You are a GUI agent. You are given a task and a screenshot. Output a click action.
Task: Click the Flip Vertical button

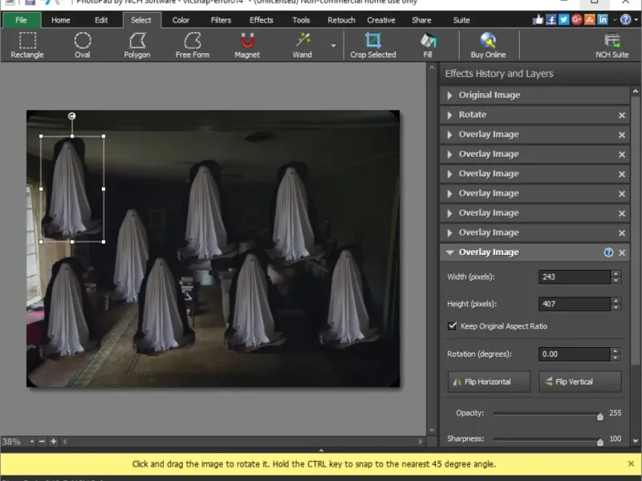(579, 382)
